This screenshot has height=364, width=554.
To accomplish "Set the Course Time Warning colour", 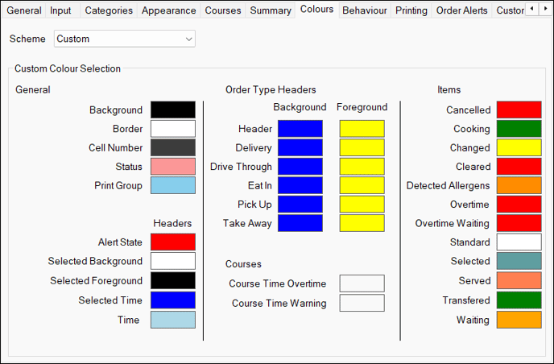I will tap(362, 303).
